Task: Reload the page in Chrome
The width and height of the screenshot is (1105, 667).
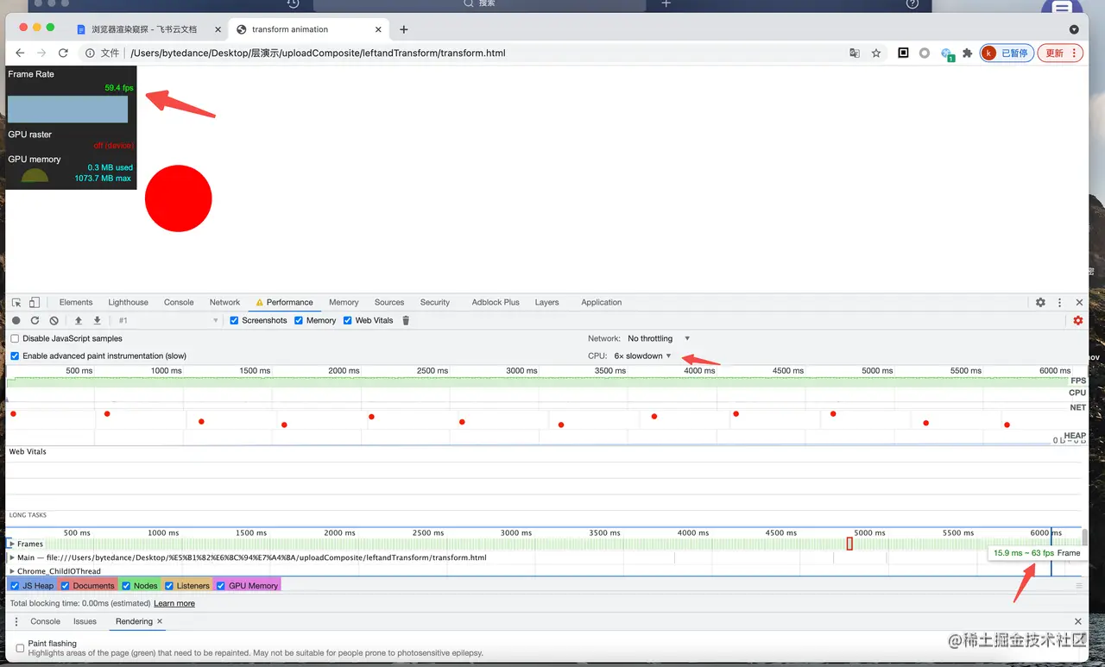Action: (x=63, y=53)
